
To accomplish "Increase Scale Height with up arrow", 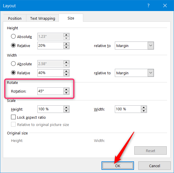I will point(66,107).
